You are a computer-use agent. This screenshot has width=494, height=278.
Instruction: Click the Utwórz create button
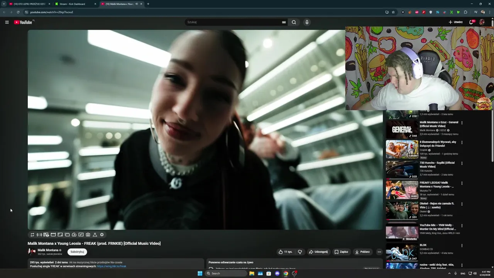pyautogui.click(x=455, y=22)
